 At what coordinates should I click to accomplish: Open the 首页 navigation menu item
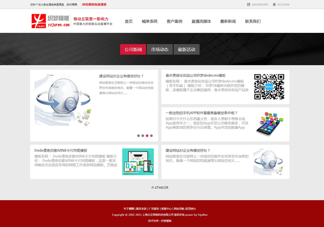point(129,21)
